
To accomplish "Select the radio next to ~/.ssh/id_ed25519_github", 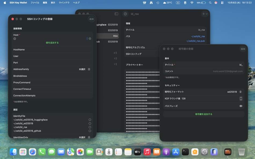I will (x=90, y=131).
